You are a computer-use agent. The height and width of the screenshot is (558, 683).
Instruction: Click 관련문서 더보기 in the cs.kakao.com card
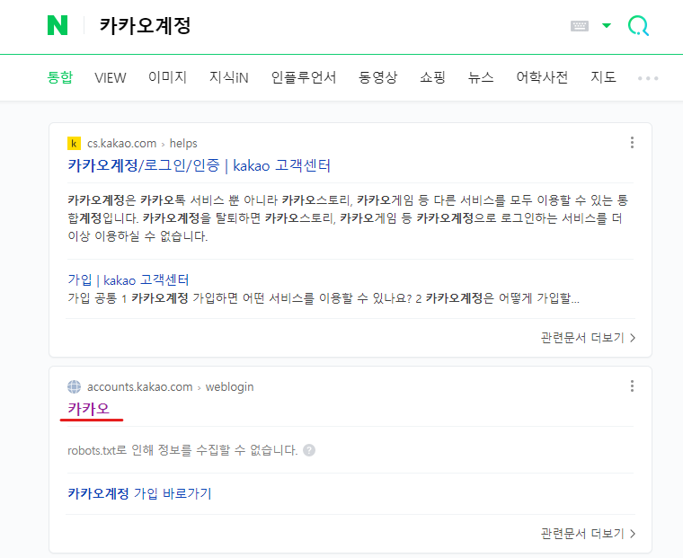[x=588, y=338]
